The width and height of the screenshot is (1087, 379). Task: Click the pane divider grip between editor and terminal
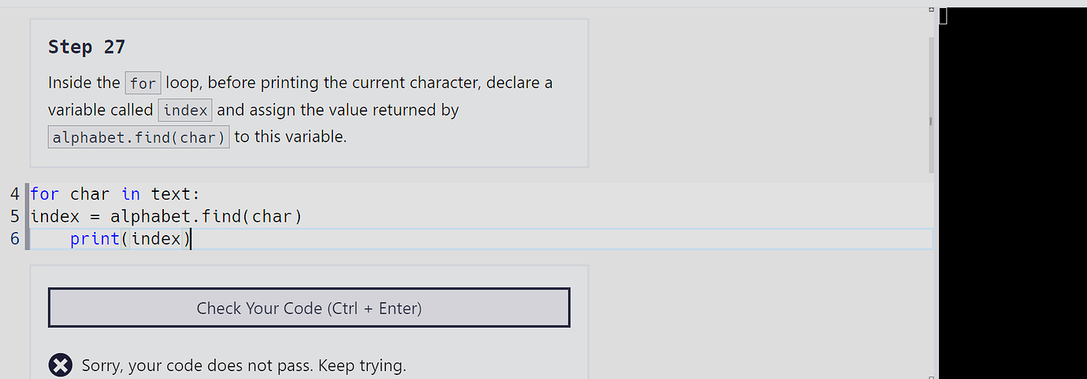pyautogui.click(x=931, y=121)
